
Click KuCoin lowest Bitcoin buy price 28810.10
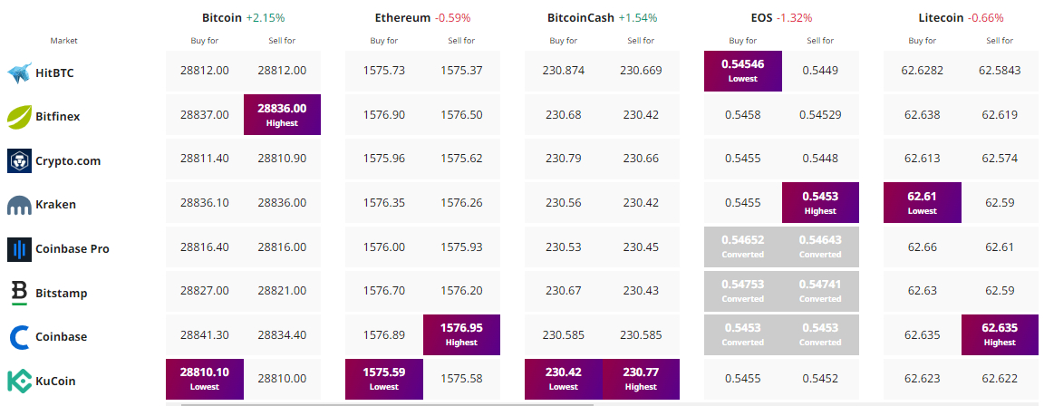(204, 379)
